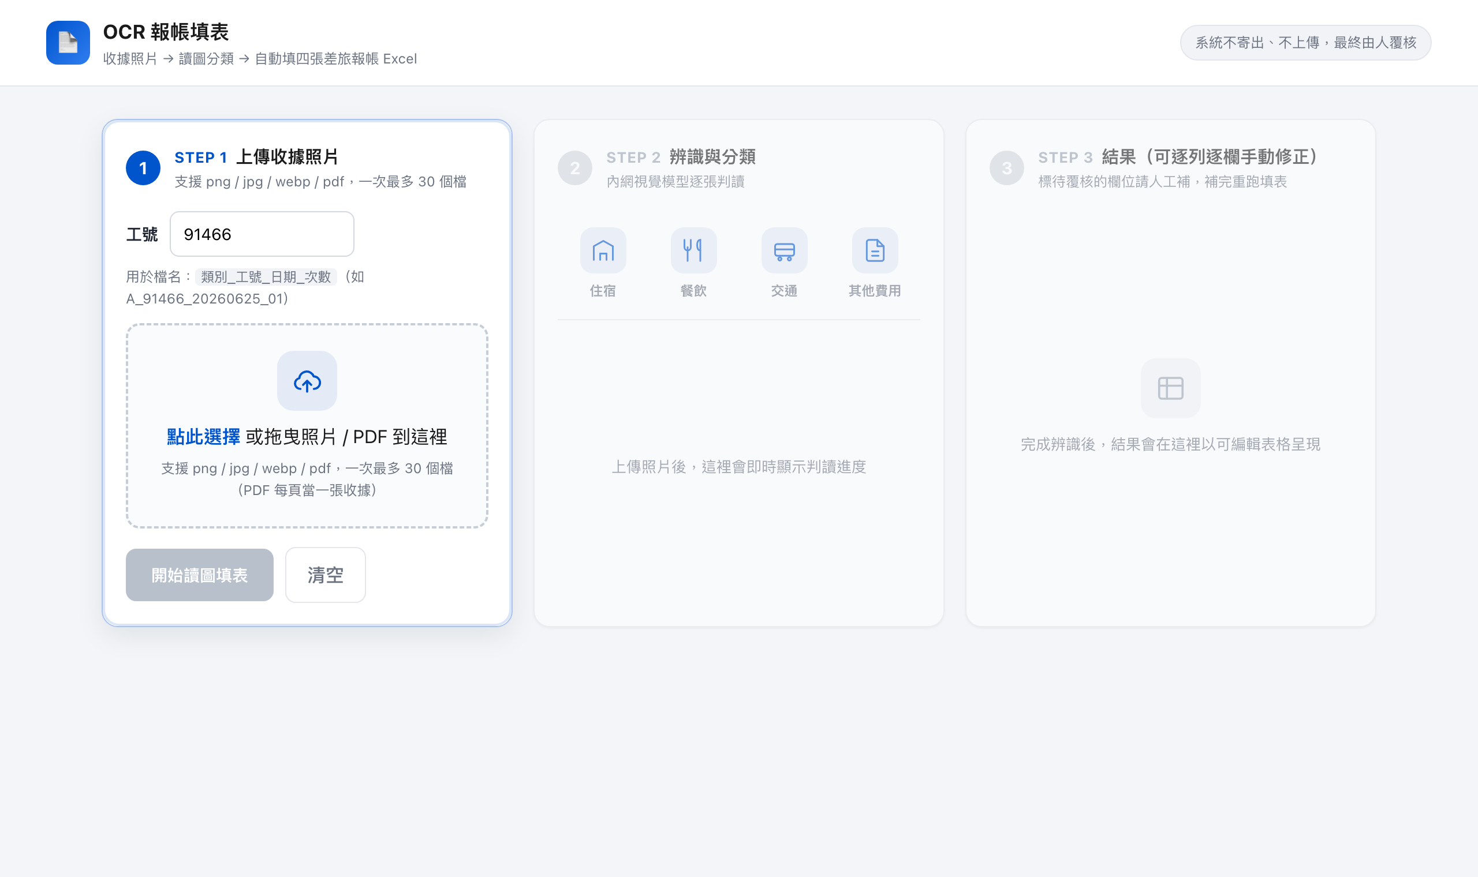Focus the 工號 input field

[262, 234]
